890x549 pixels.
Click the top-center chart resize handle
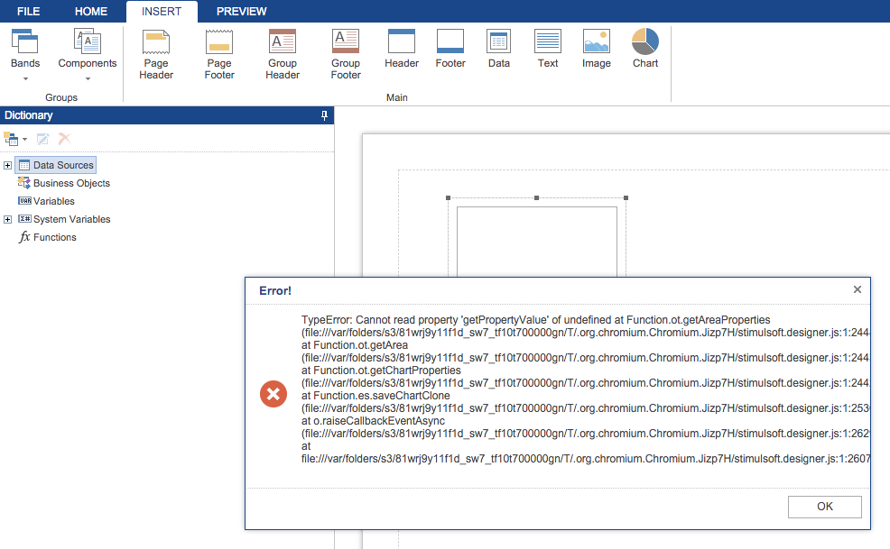point(536,198)
